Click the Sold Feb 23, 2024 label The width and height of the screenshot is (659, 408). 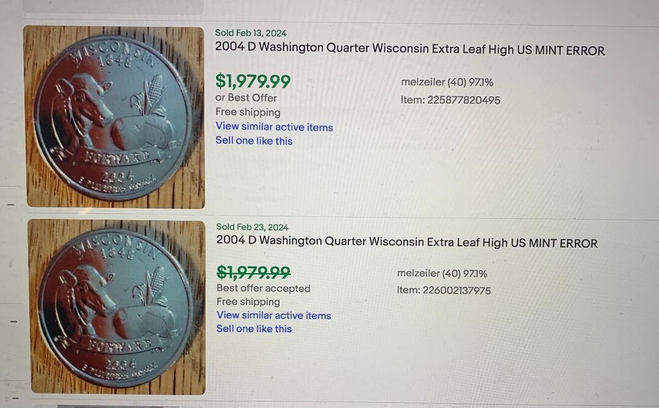249,226
